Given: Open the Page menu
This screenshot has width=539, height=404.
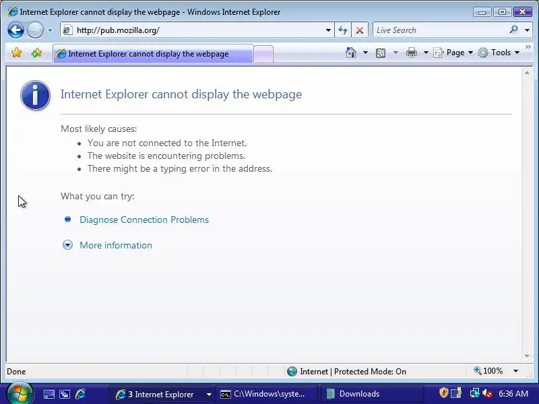Looking at the screenshot, I should click(453, 53).
